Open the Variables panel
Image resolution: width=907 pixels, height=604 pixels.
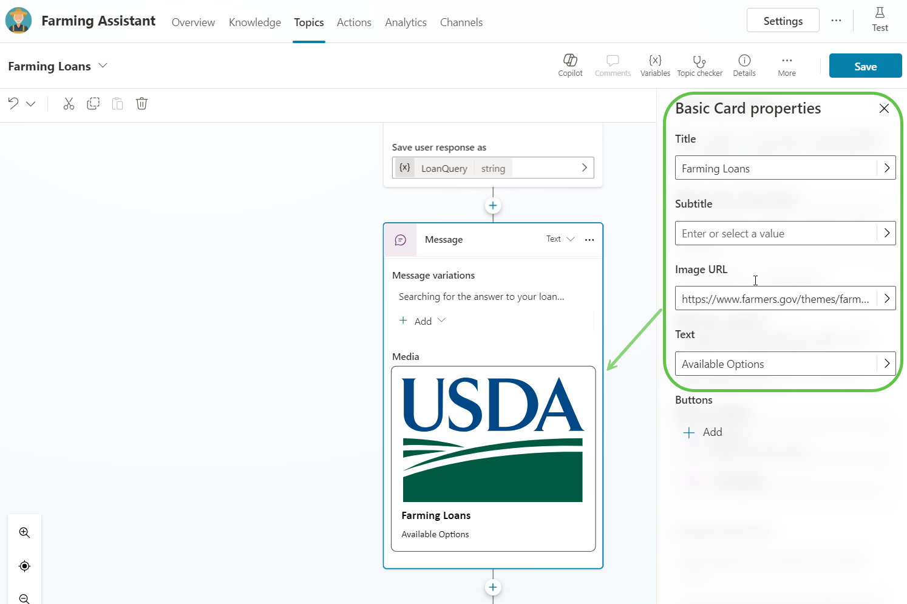(655, 65)
